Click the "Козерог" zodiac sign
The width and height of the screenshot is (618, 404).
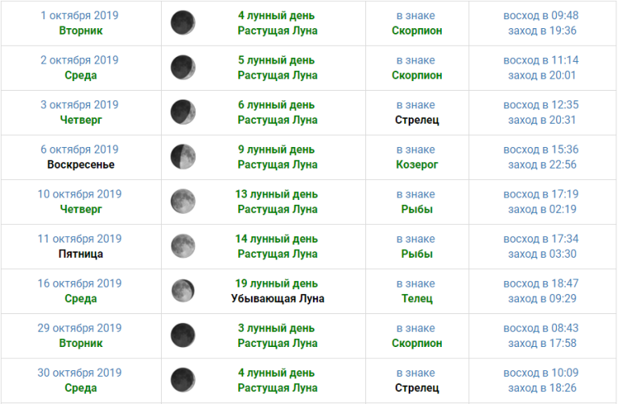(x=416, y=165)
